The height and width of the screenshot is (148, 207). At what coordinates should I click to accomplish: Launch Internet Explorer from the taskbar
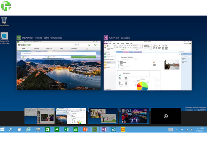(x=28, y=129)
